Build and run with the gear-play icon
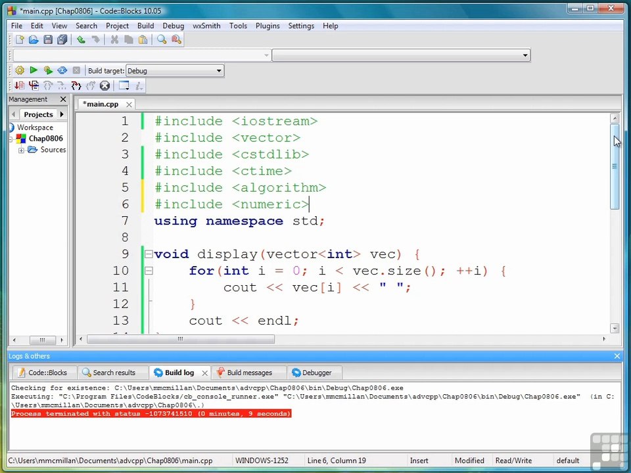631x473 pixels. (x=48, y=70)
